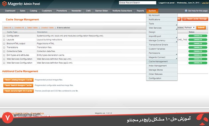Click the Cache Type column header

[x=12, y=32]
